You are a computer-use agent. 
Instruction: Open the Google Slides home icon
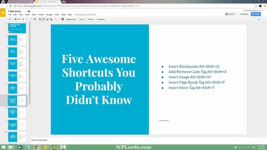3,12
